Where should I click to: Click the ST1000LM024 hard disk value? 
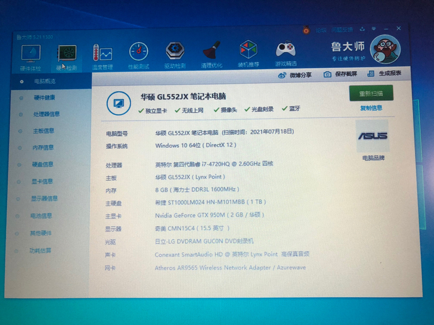click(x=210, y=202)
